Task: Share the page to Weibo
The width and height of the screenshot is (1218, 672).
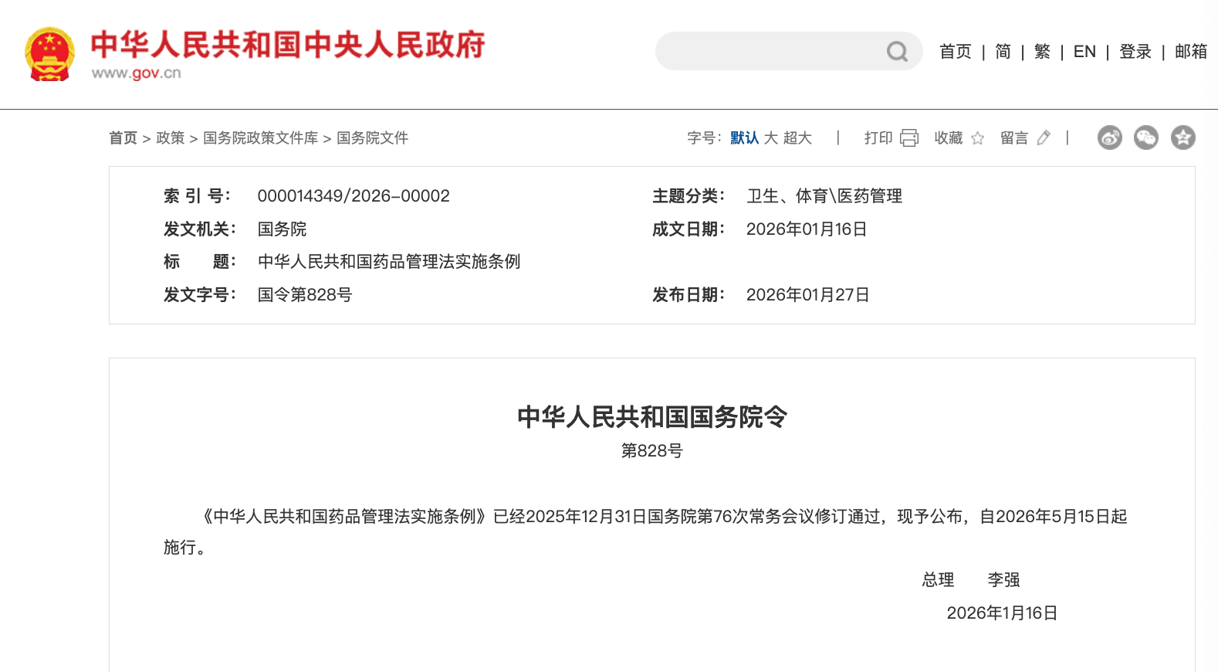Action: (1109, 137)
